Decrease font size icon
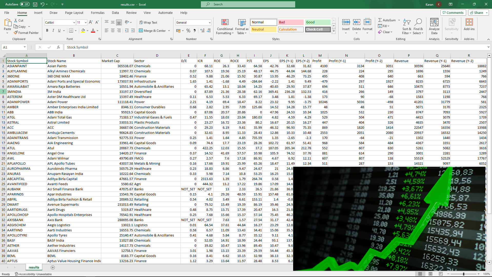 (x=97, y=22)
